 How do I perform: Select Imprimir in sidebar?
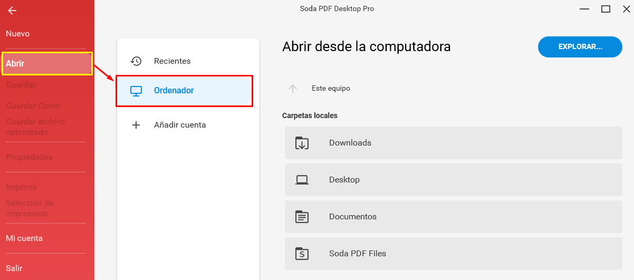click(x=22, y=187)
